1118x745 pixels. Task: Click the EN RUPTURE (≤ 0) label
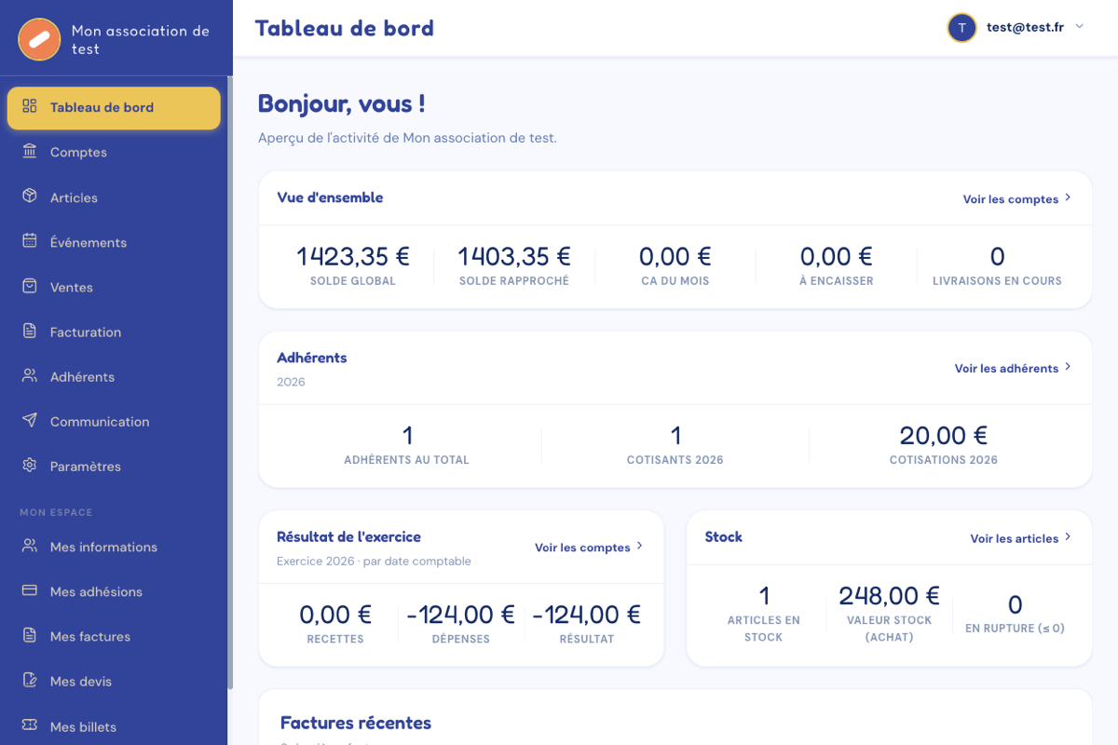pos(1015,628)
